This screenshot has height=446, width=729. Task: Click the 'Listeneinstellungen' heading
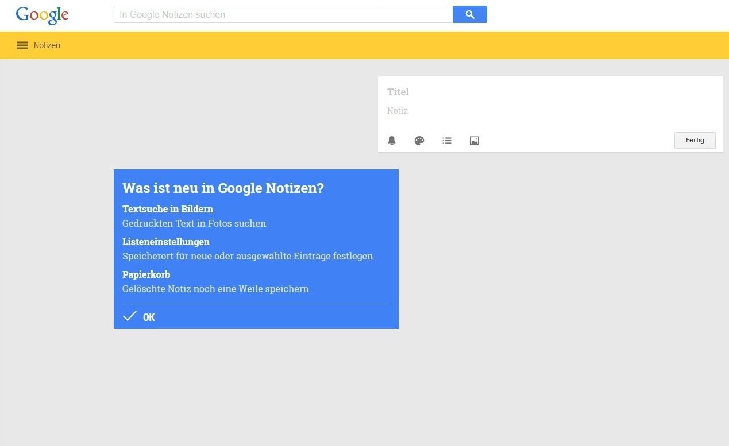pos(166,242)
